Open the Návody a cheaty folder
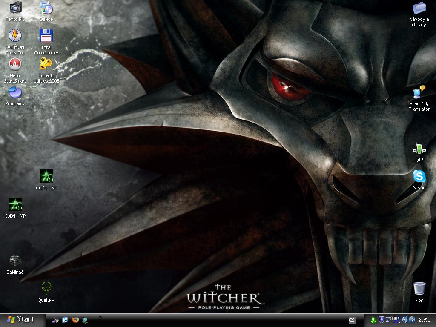The width and height of the screenshot is (436, 327). (419, 14)
